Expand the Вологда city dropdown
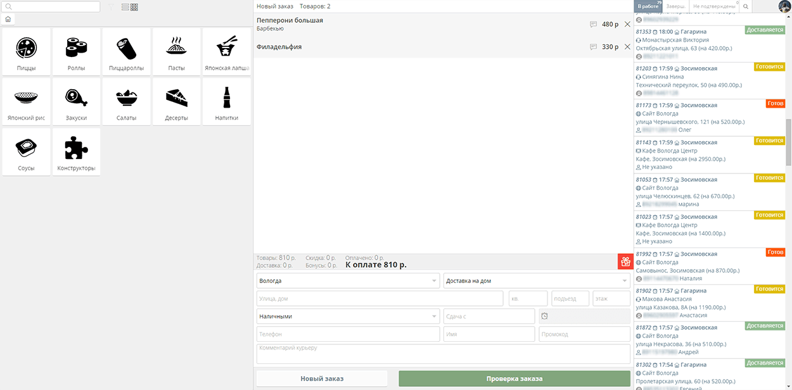The height and width of the screenshot is (390, 792). [x=348, y=280]
